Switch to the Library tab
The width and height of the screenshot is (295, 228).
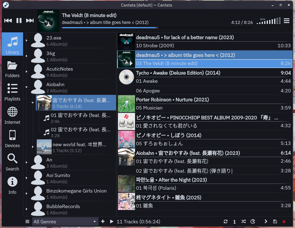(x=12, y=44)
